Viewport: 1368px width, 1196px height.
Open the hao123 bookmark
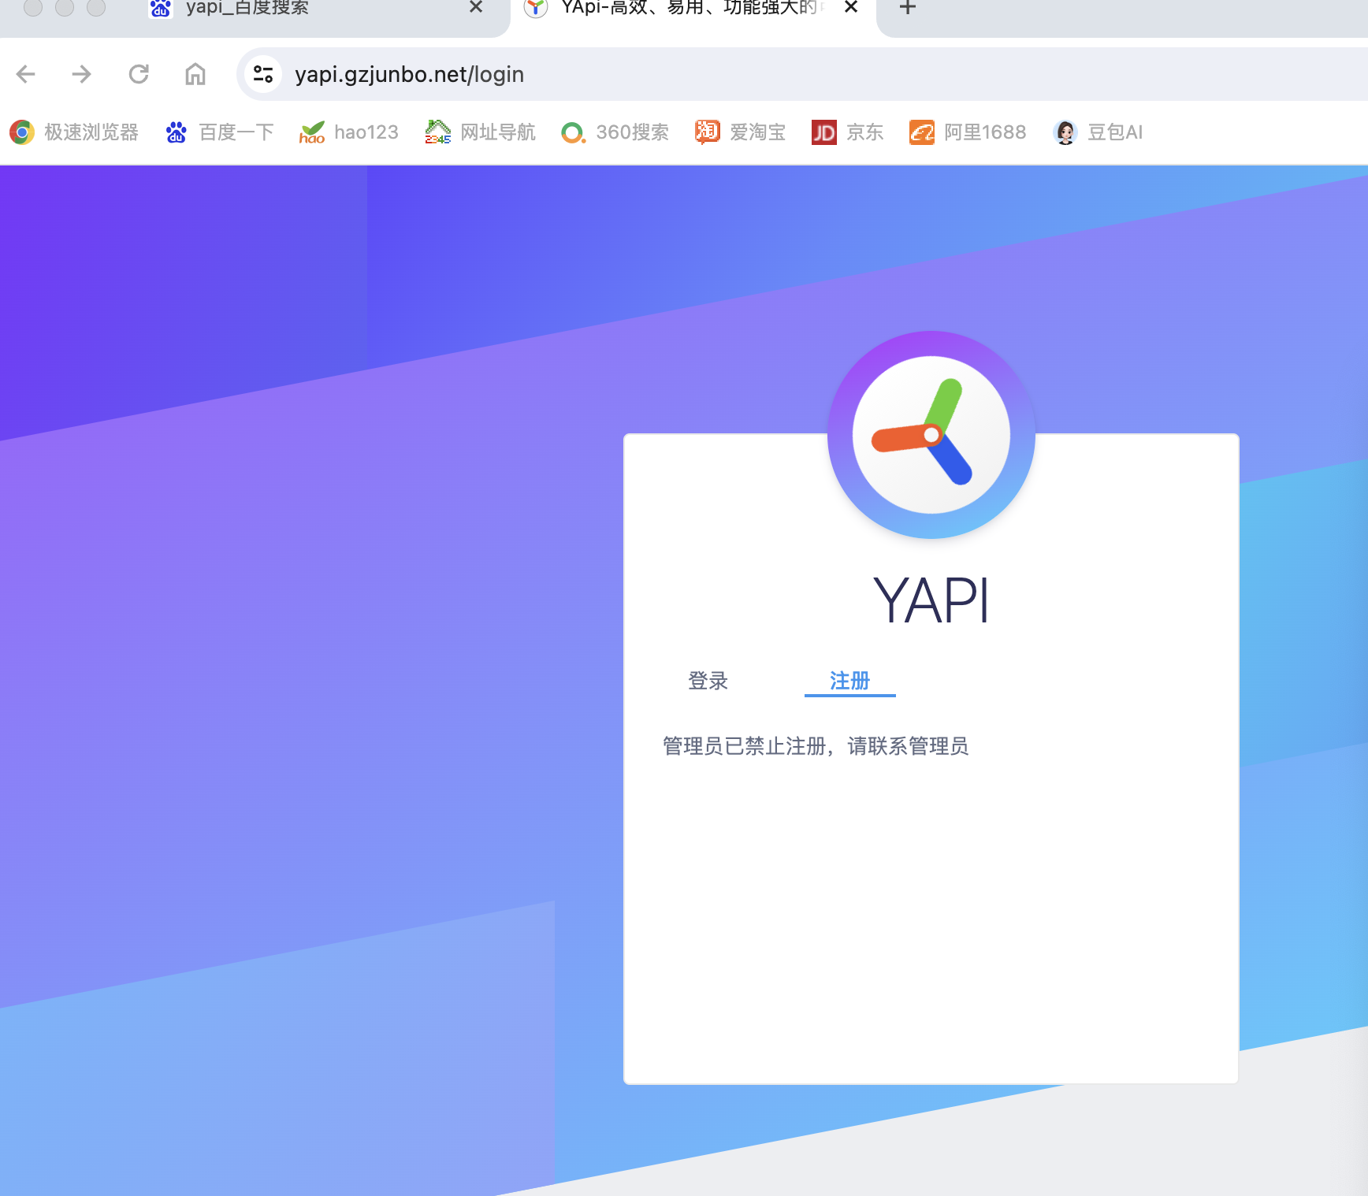pyautogui.click(x=348, y=132)
